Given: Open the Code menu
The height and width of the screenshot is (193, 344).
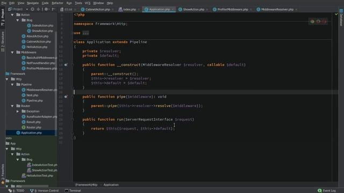Looking at the screenshot, I should click(x=45, y=3).
